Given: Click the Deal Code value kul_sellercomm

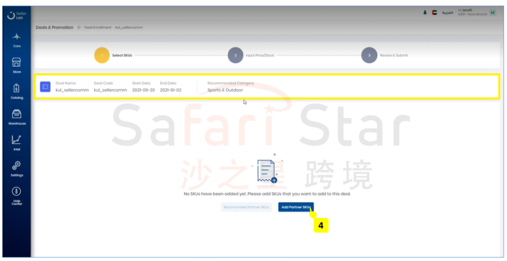Looking at the screenshot, I should [x=110, y=90].
